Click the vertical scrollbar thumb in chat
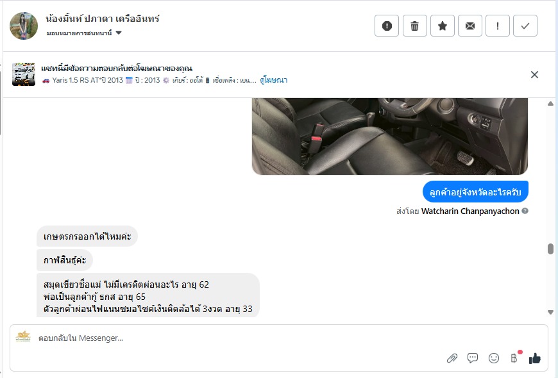Viewport: 558px width, 378px height. (x=550, y=249)
